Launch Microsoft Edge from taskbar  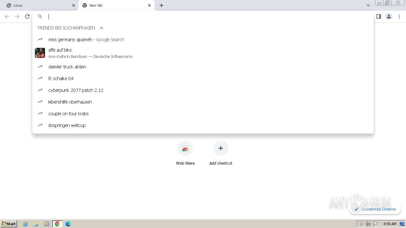click(68, 224)
